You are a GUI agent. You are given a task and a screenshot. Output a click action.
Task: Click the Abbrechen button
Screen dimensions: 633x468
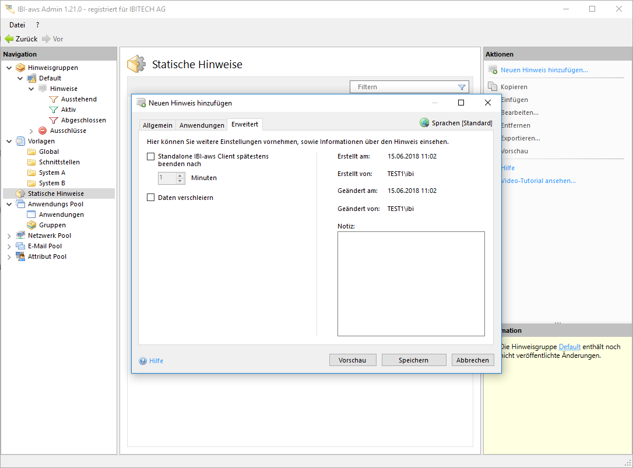[473, 360]
